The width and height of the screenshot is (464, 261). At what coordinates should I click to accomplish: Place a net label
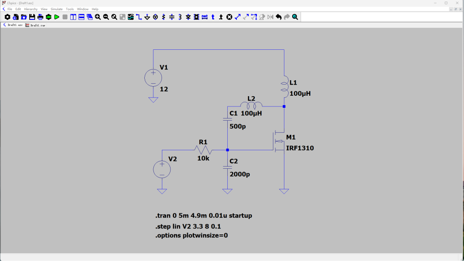pyautogui.click(x=205, y=17)
